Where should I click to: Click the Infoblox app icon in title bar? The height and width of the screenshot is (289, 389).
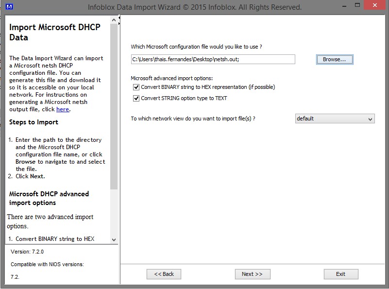[8, 7]
